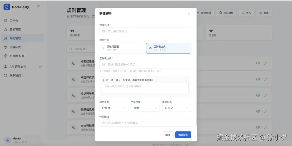The height and width of the screenshot is (146, 292).
Task: Click the 取消 button
Action: [168, 135]
